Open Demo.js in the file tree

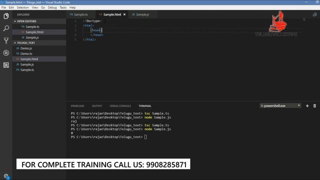click(39, 48)
